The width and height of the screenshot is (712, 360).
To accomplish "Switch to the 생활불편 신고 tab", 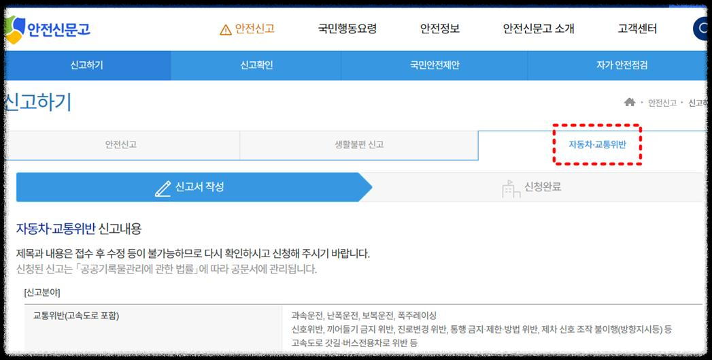I will pyautogui.click(x=359, y=145).
